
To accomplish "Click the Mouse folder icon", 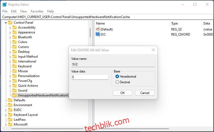I will 15,71.
